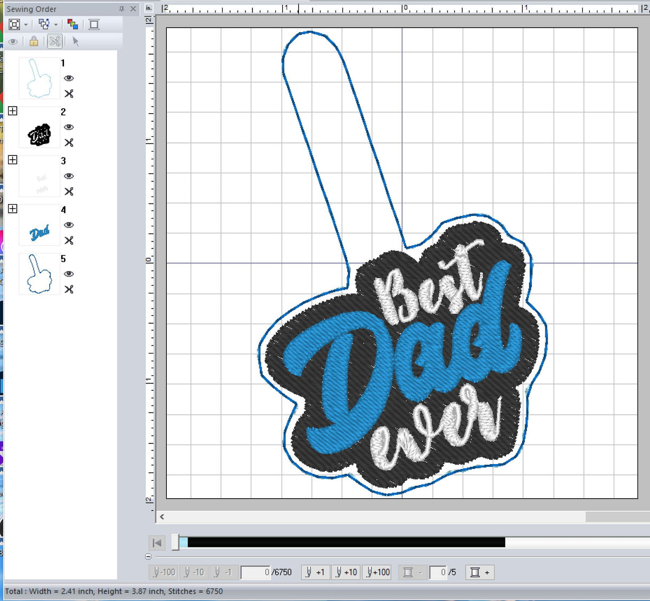Click the inches unit button on the ruler

coord(149,8)
